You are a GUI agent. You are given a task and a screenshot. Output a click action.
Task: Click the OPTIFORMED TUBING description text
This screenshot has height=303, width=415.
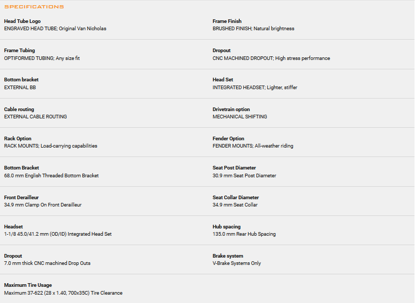(x=42, y=58)
